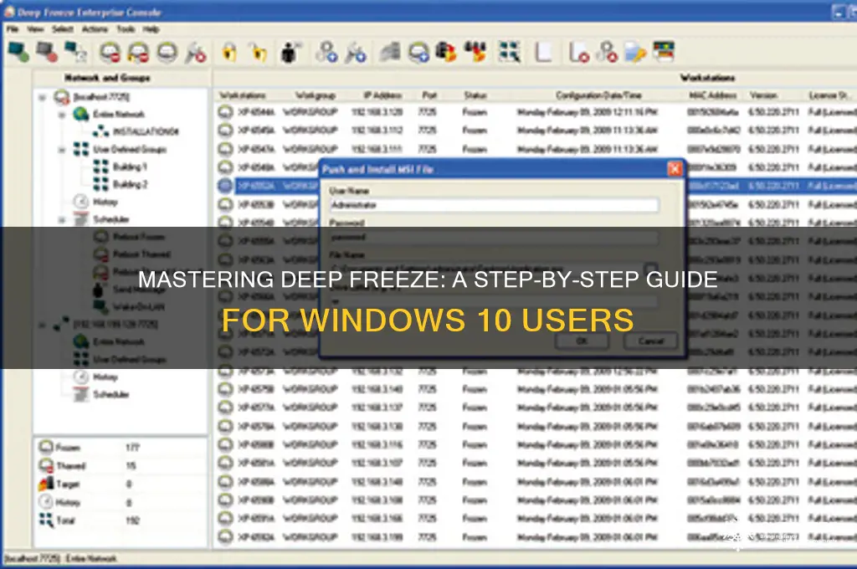Viewport: 857px width, 569px height.
Task: Click the polar bear icon without a red badge
Action: pyautogui.click(x=167, y=53)
